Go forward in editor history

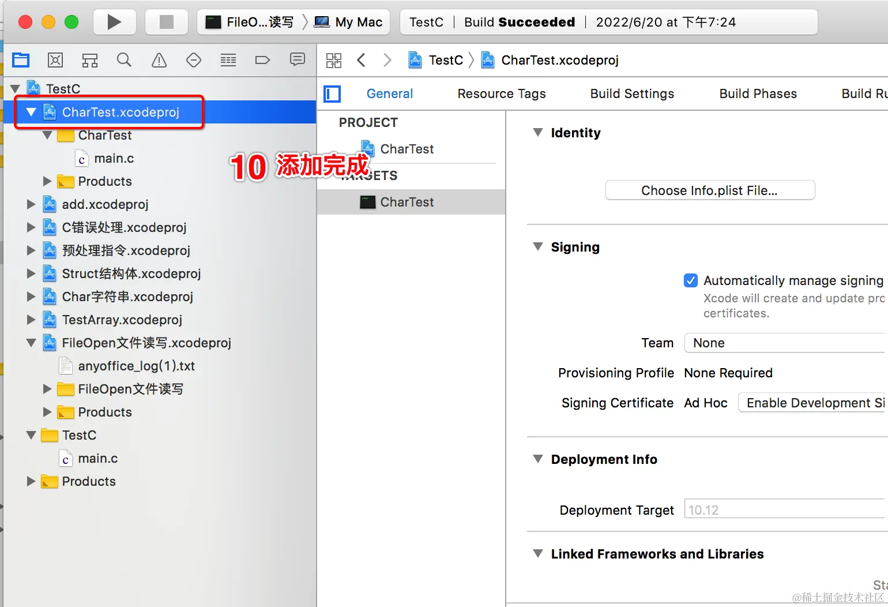(x=387, y=60)
